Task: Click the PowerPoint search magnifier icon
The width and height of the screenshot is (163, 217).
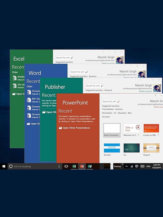Action: click(x=118, y=102)
